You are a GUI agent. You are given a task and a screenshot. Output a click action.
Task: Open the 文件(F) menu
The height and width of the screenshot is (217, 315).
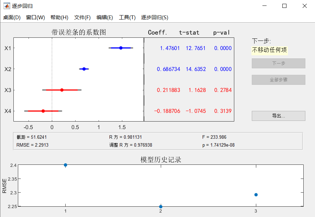[82, 18]
